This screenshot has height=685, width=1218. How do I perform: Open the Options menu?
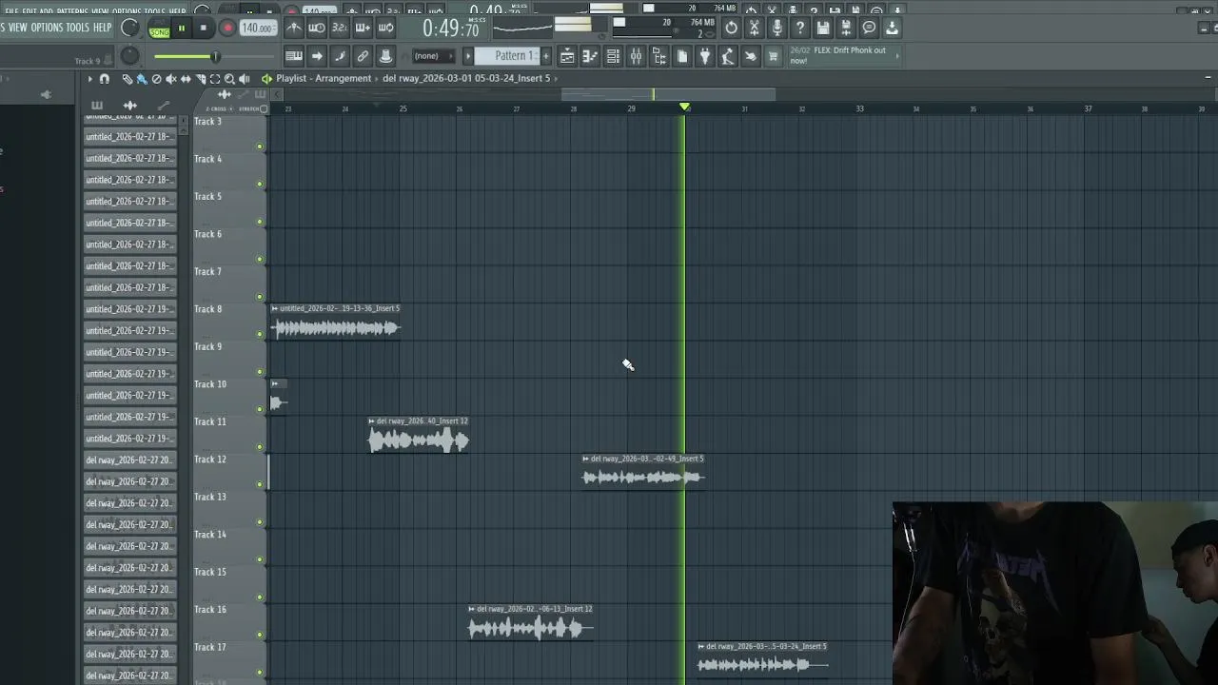[47, 28]
